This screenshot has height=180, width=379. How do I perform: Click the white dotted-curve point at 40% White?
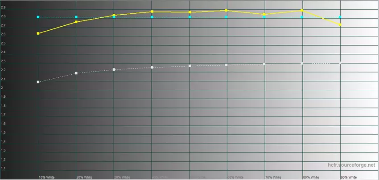tap(152, 68)
